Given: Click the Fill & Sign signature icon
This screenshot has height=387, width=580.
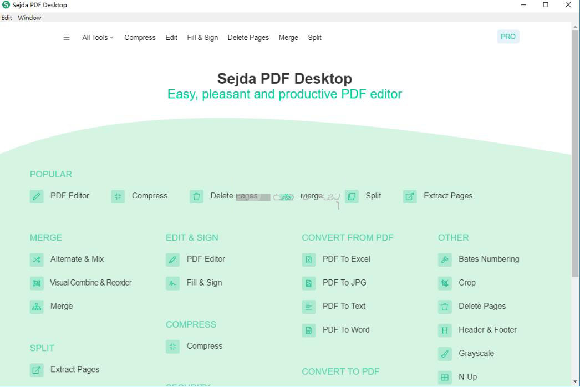Looking at the screenshot, I should [173, 283].
